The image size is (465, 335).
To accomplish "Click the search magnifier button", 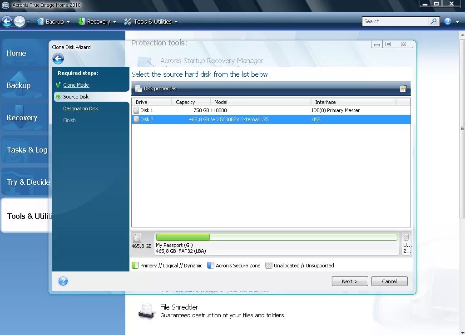I will [x=434, y=21].
